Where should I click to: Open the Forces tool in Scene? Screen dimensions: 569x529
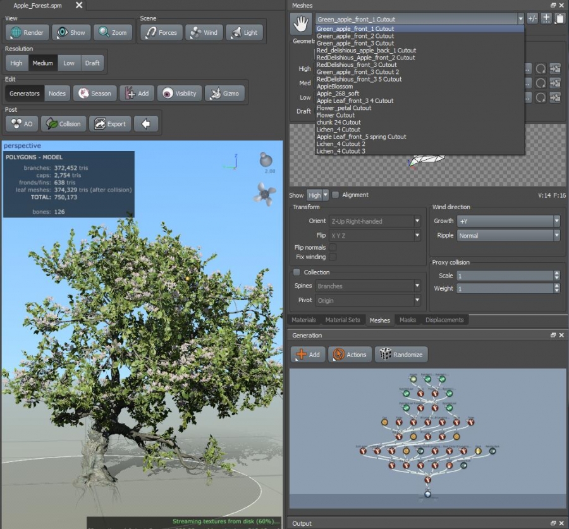tap(161, 33)
